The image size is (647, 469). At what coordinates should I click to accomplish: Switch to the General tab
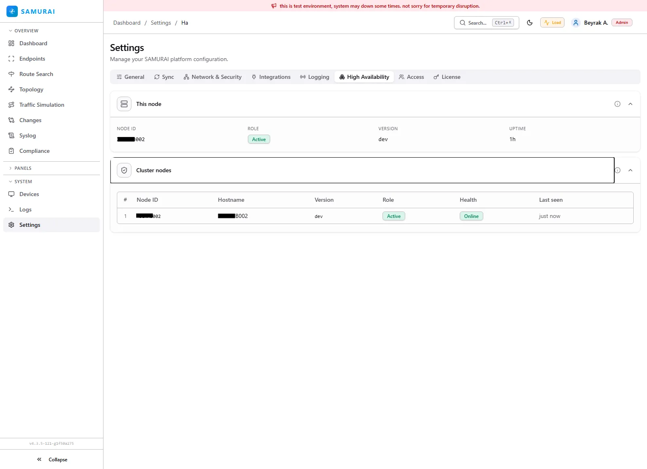[131, 77]
